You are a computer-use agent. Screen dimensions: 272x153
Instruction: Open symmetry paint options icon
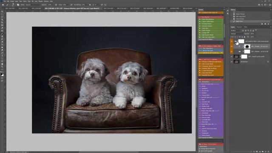click(x=105, y=5)
